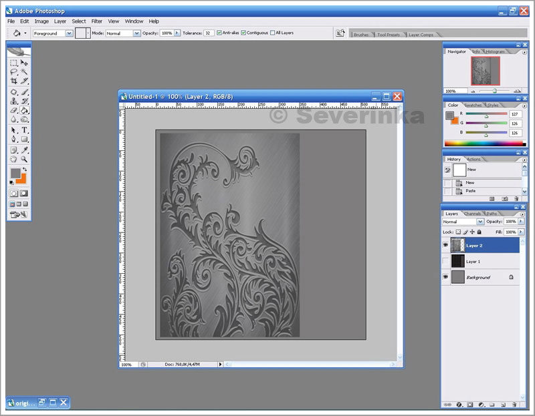Select the Paint Bucket tool
535x416 pixels.
coord(25,110)
